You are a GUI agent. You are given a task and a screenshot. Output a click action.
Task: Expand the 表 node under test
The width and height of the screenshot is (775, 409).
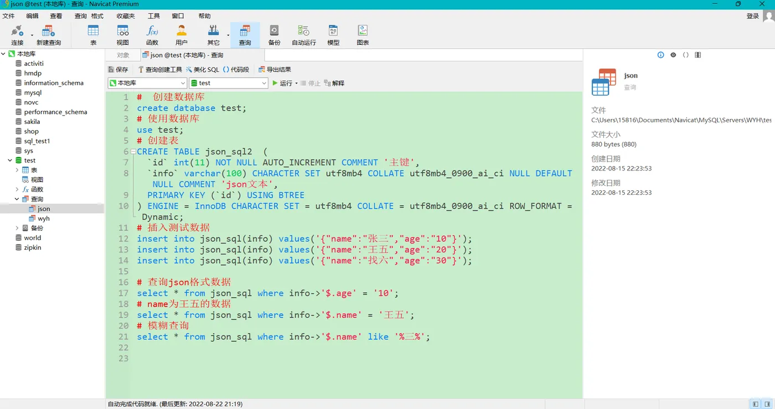pos(17,170)
